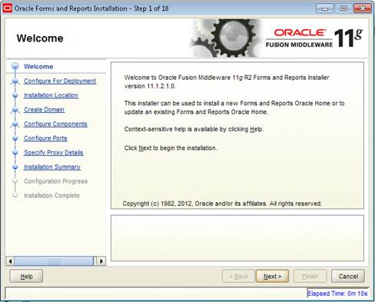This screenshot has height=302, width=375.
Task: Cancel the installation
Action: click(x=348, y=276)
